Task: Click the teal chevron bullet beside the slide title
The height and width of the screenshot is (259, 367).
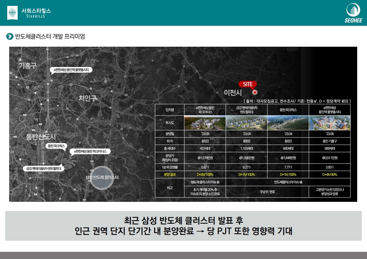Action: 9,37
